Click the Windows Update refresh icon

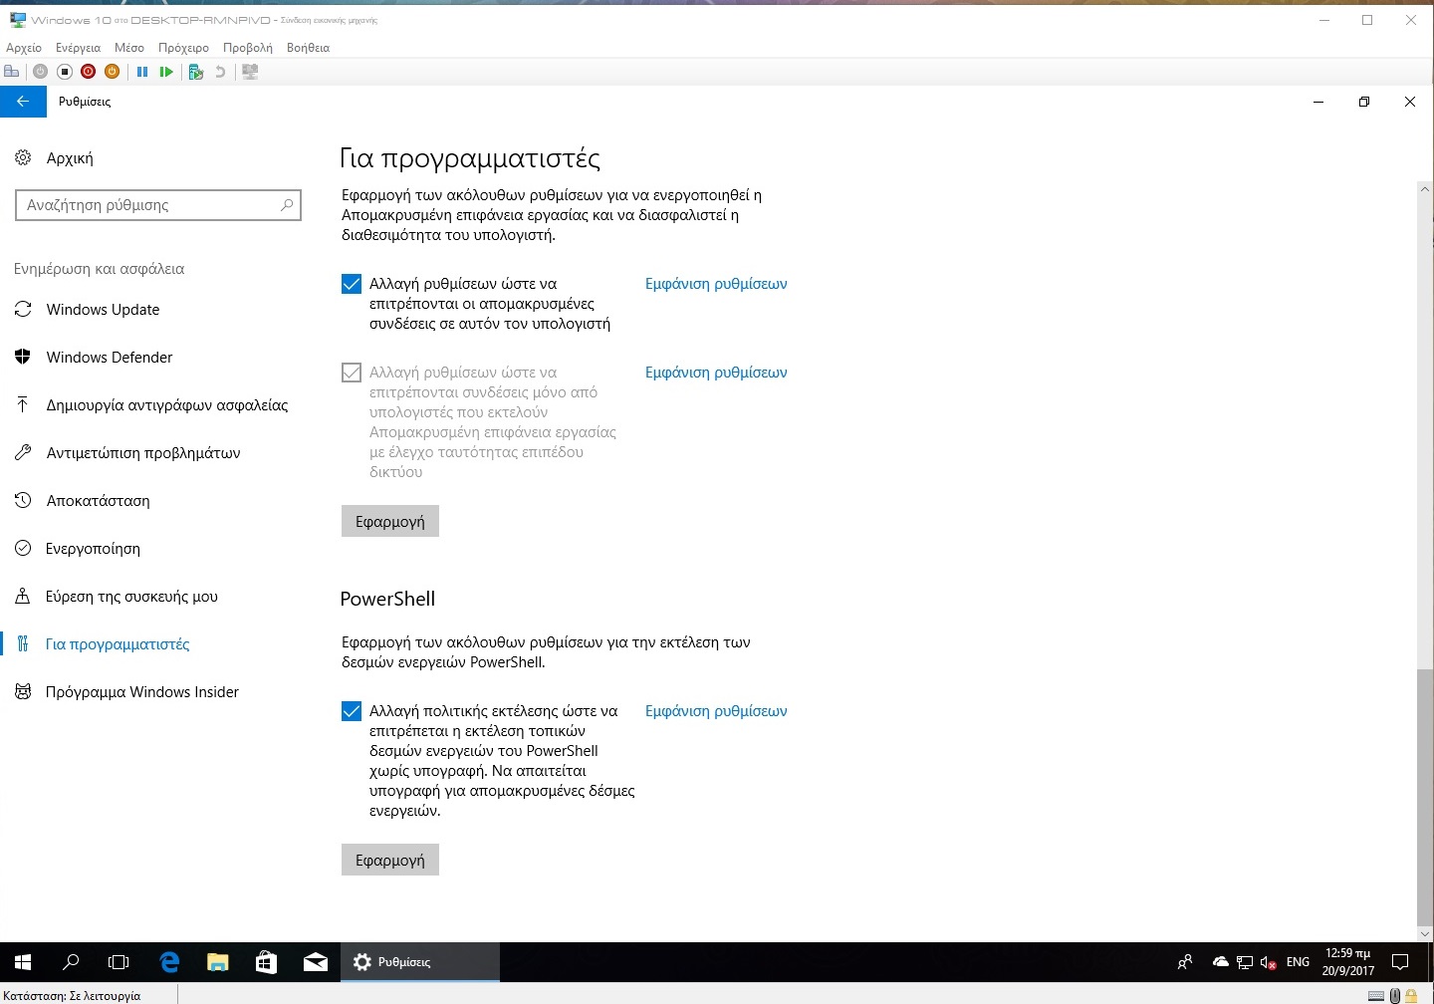pos(23,310)
